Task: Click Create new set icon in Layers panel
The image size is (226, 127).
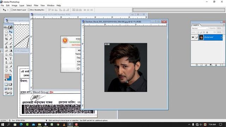Action: 206,65
